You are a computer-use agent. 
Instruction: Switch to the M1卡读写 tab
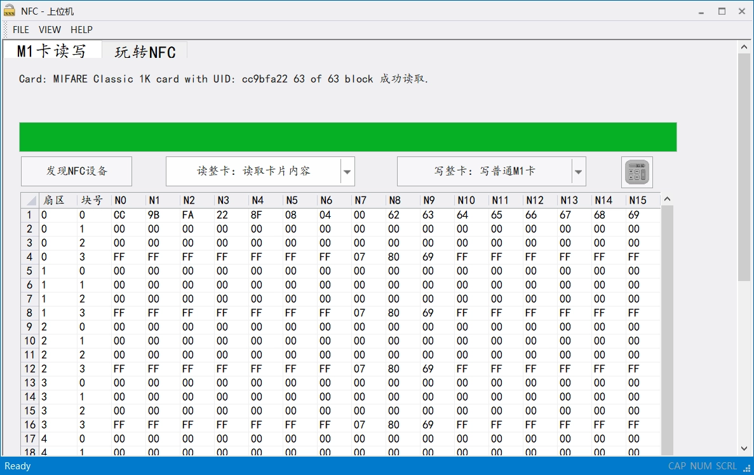(x=52, y=50)
